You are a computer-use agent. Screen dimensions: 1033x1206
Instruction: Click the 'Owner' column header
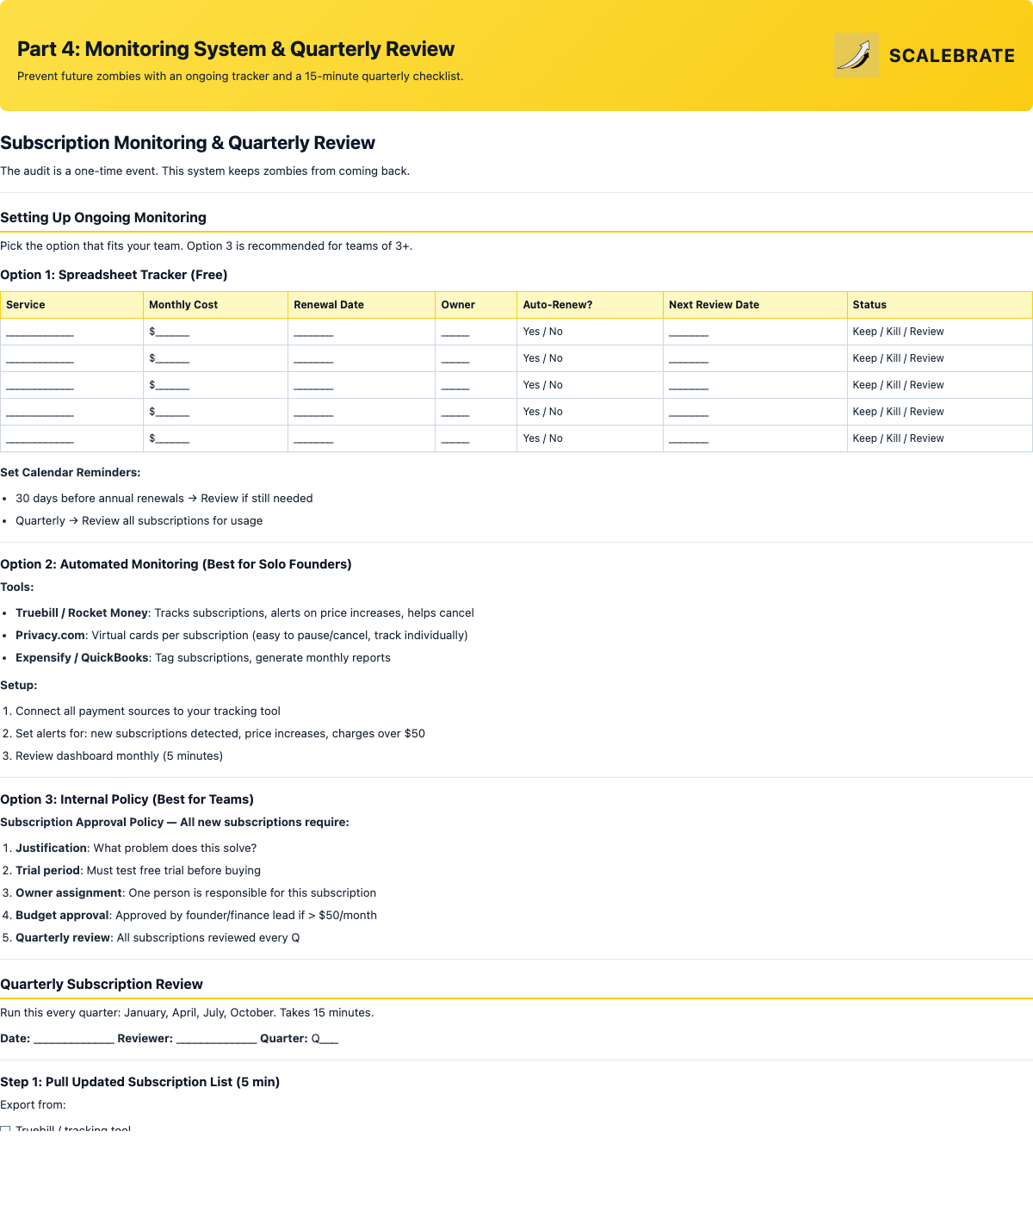[476, 305]
